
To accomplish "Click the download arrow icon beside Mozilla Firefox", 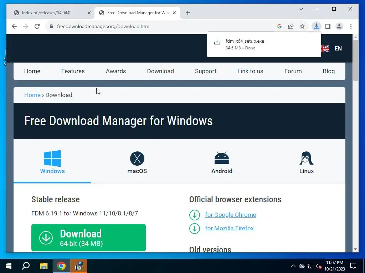I will click(x=195, y=229).
